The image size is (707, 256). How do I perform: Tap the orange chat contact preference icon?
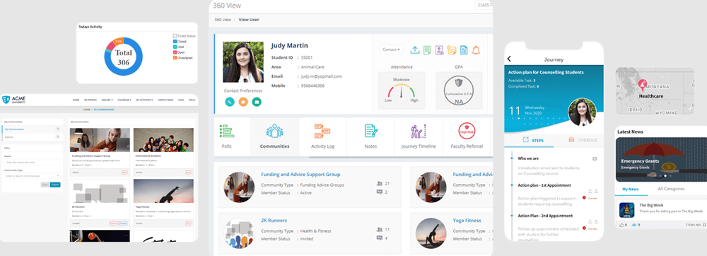pos(243,102)
